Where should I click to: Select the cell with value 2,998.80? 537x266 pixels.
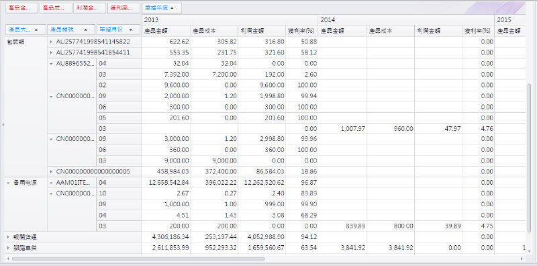(262, 139)
